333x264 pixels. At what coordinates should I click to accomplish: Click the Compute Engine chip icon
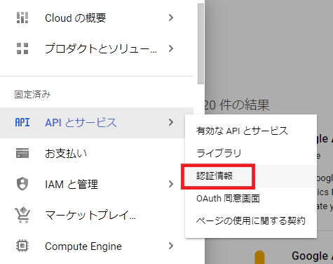point(22,246)
